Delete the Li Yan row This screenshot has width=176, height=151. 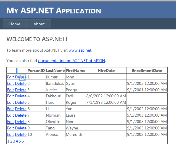tap(21, 109)
